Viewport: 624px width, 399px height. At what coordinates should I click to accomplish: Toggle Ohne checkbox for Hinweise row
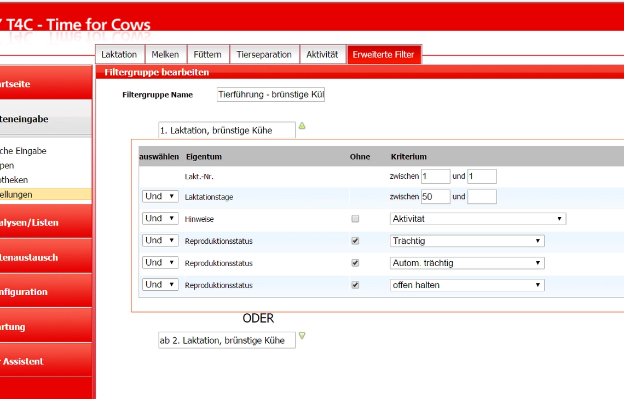[355, 219]
